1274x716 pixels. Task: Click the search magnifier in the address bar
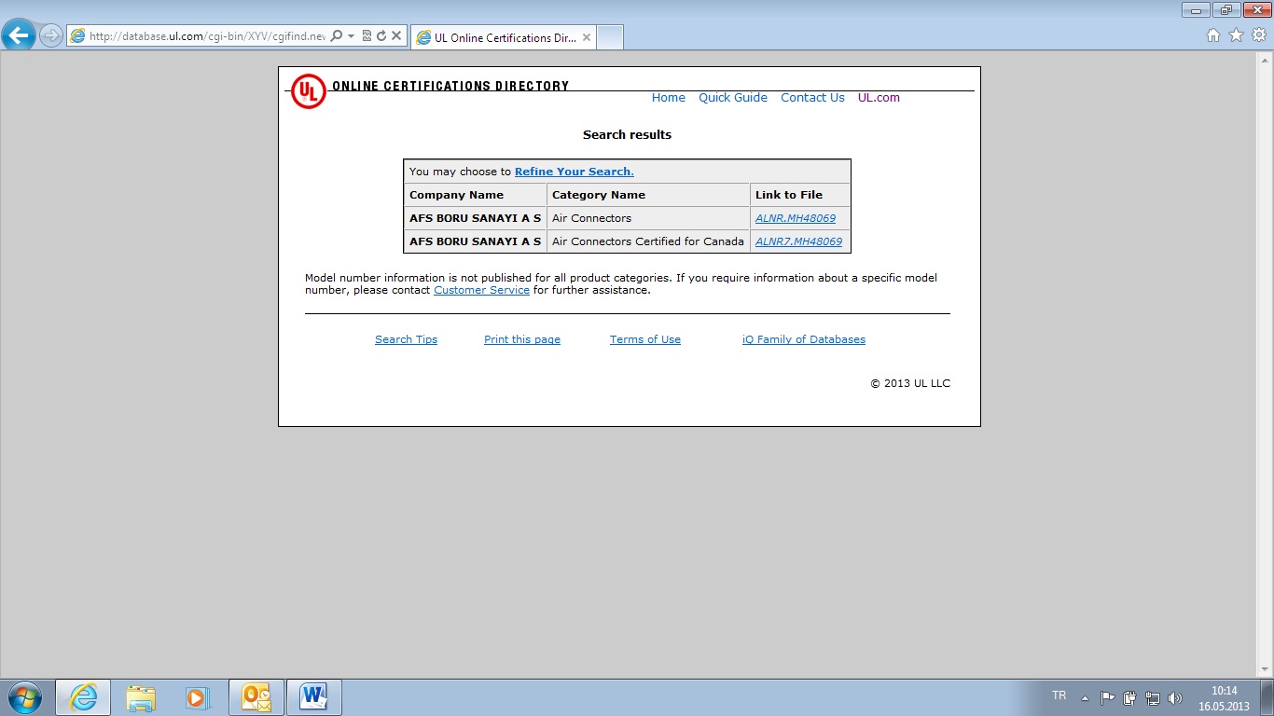coord(337,36)
